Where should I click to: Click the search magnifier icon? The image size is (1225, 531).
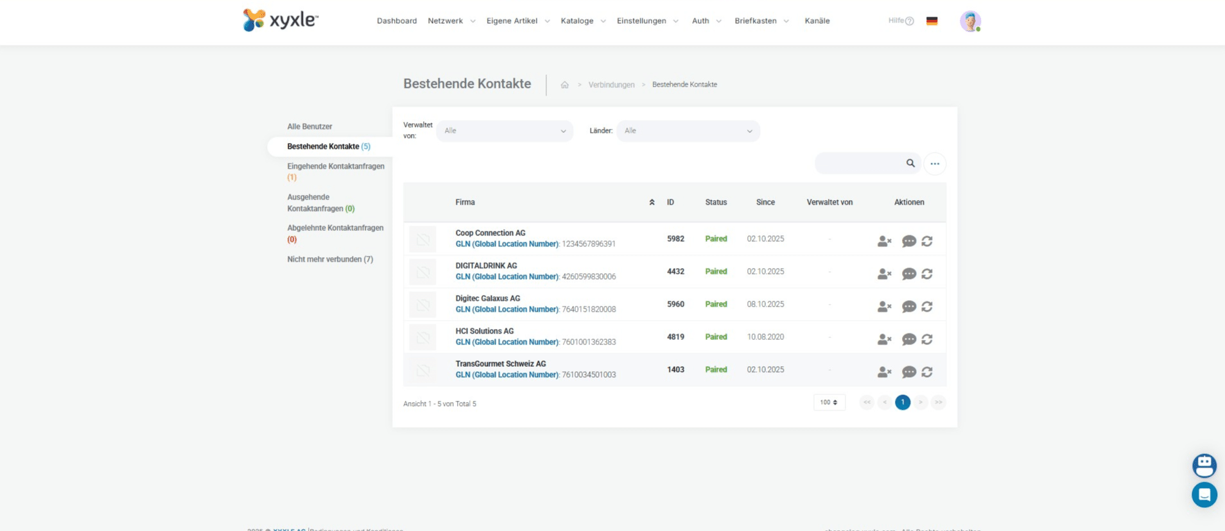[x=910, y=164]
